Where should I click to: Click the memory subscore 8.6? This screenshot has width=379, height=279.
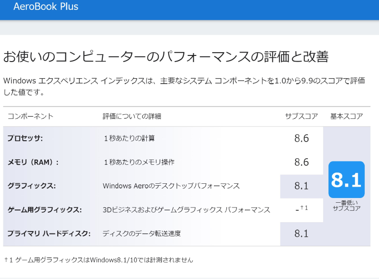point(301,162)
